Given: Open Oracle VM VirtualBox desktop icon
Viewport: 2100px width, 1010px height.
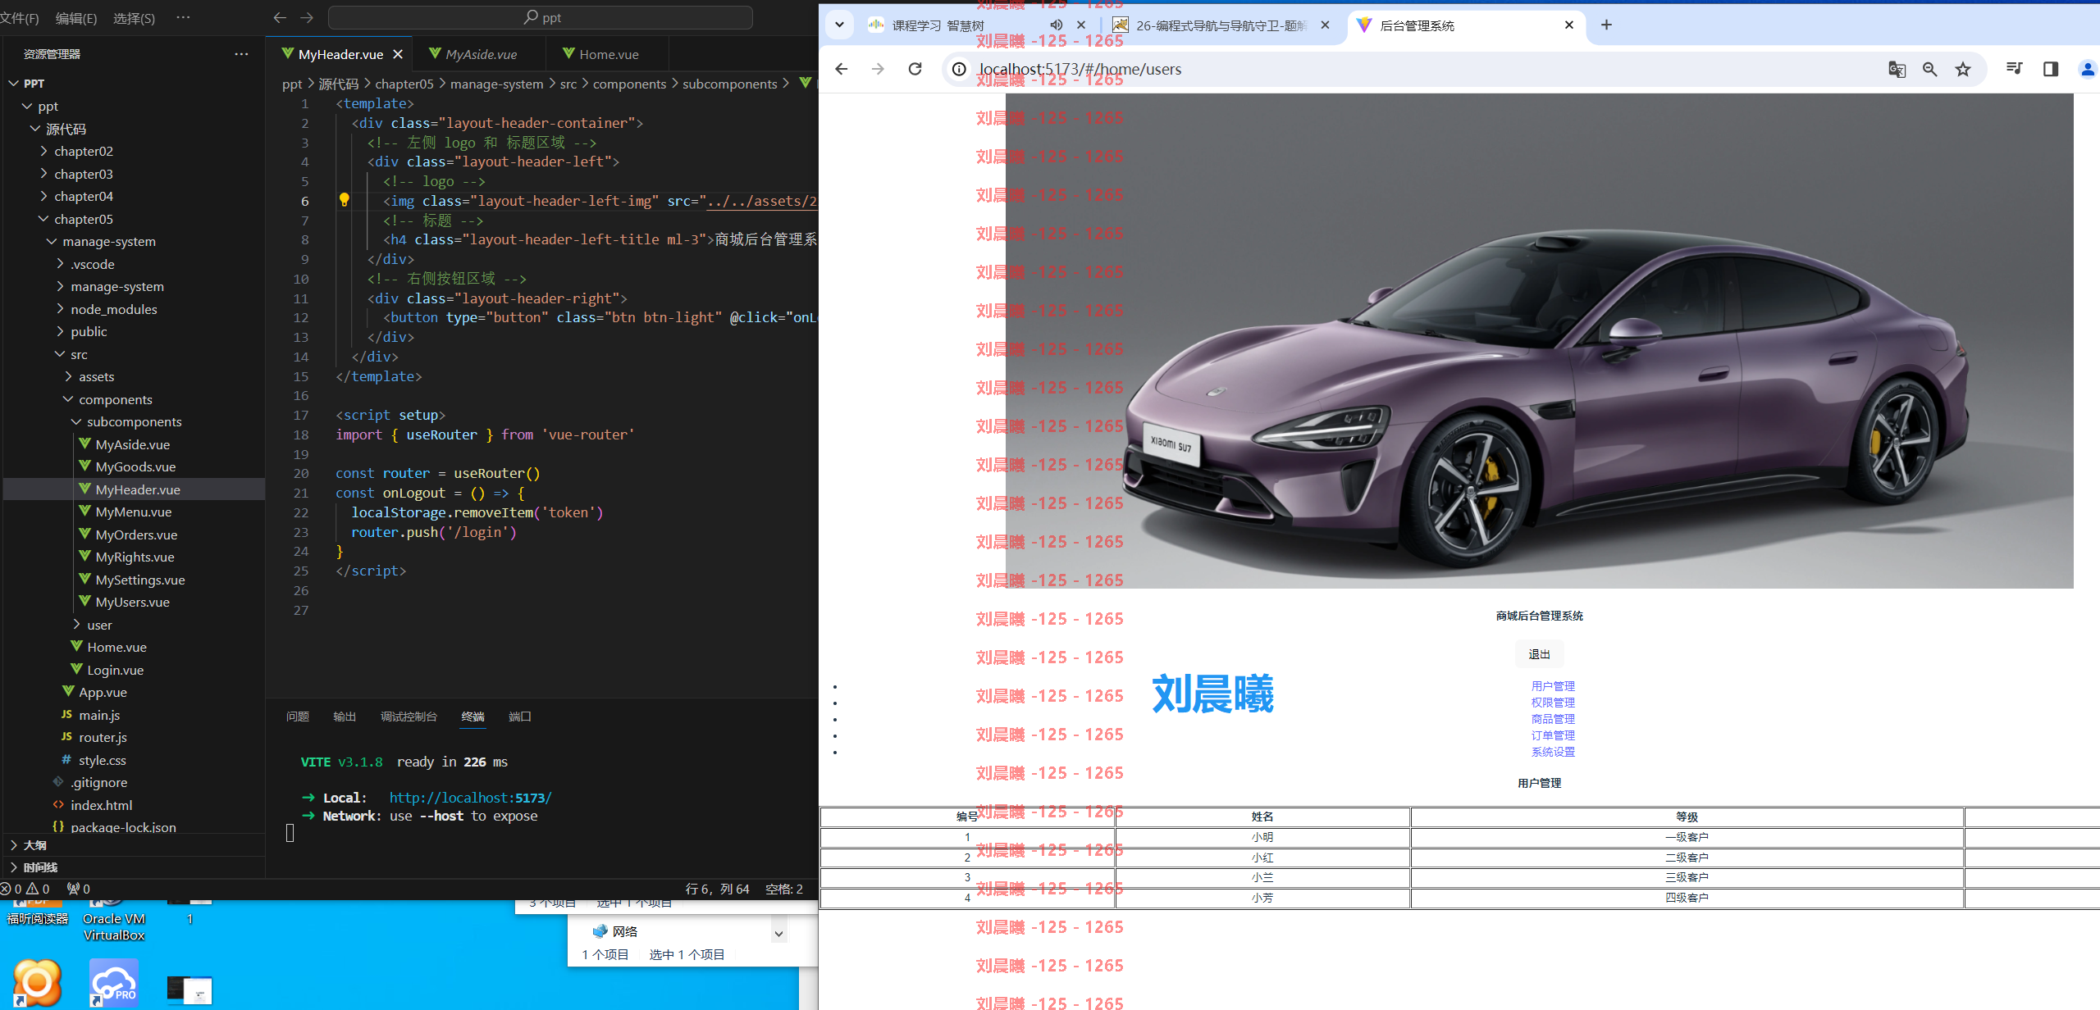Looking at the screenshot, I should tap(114, 921).
